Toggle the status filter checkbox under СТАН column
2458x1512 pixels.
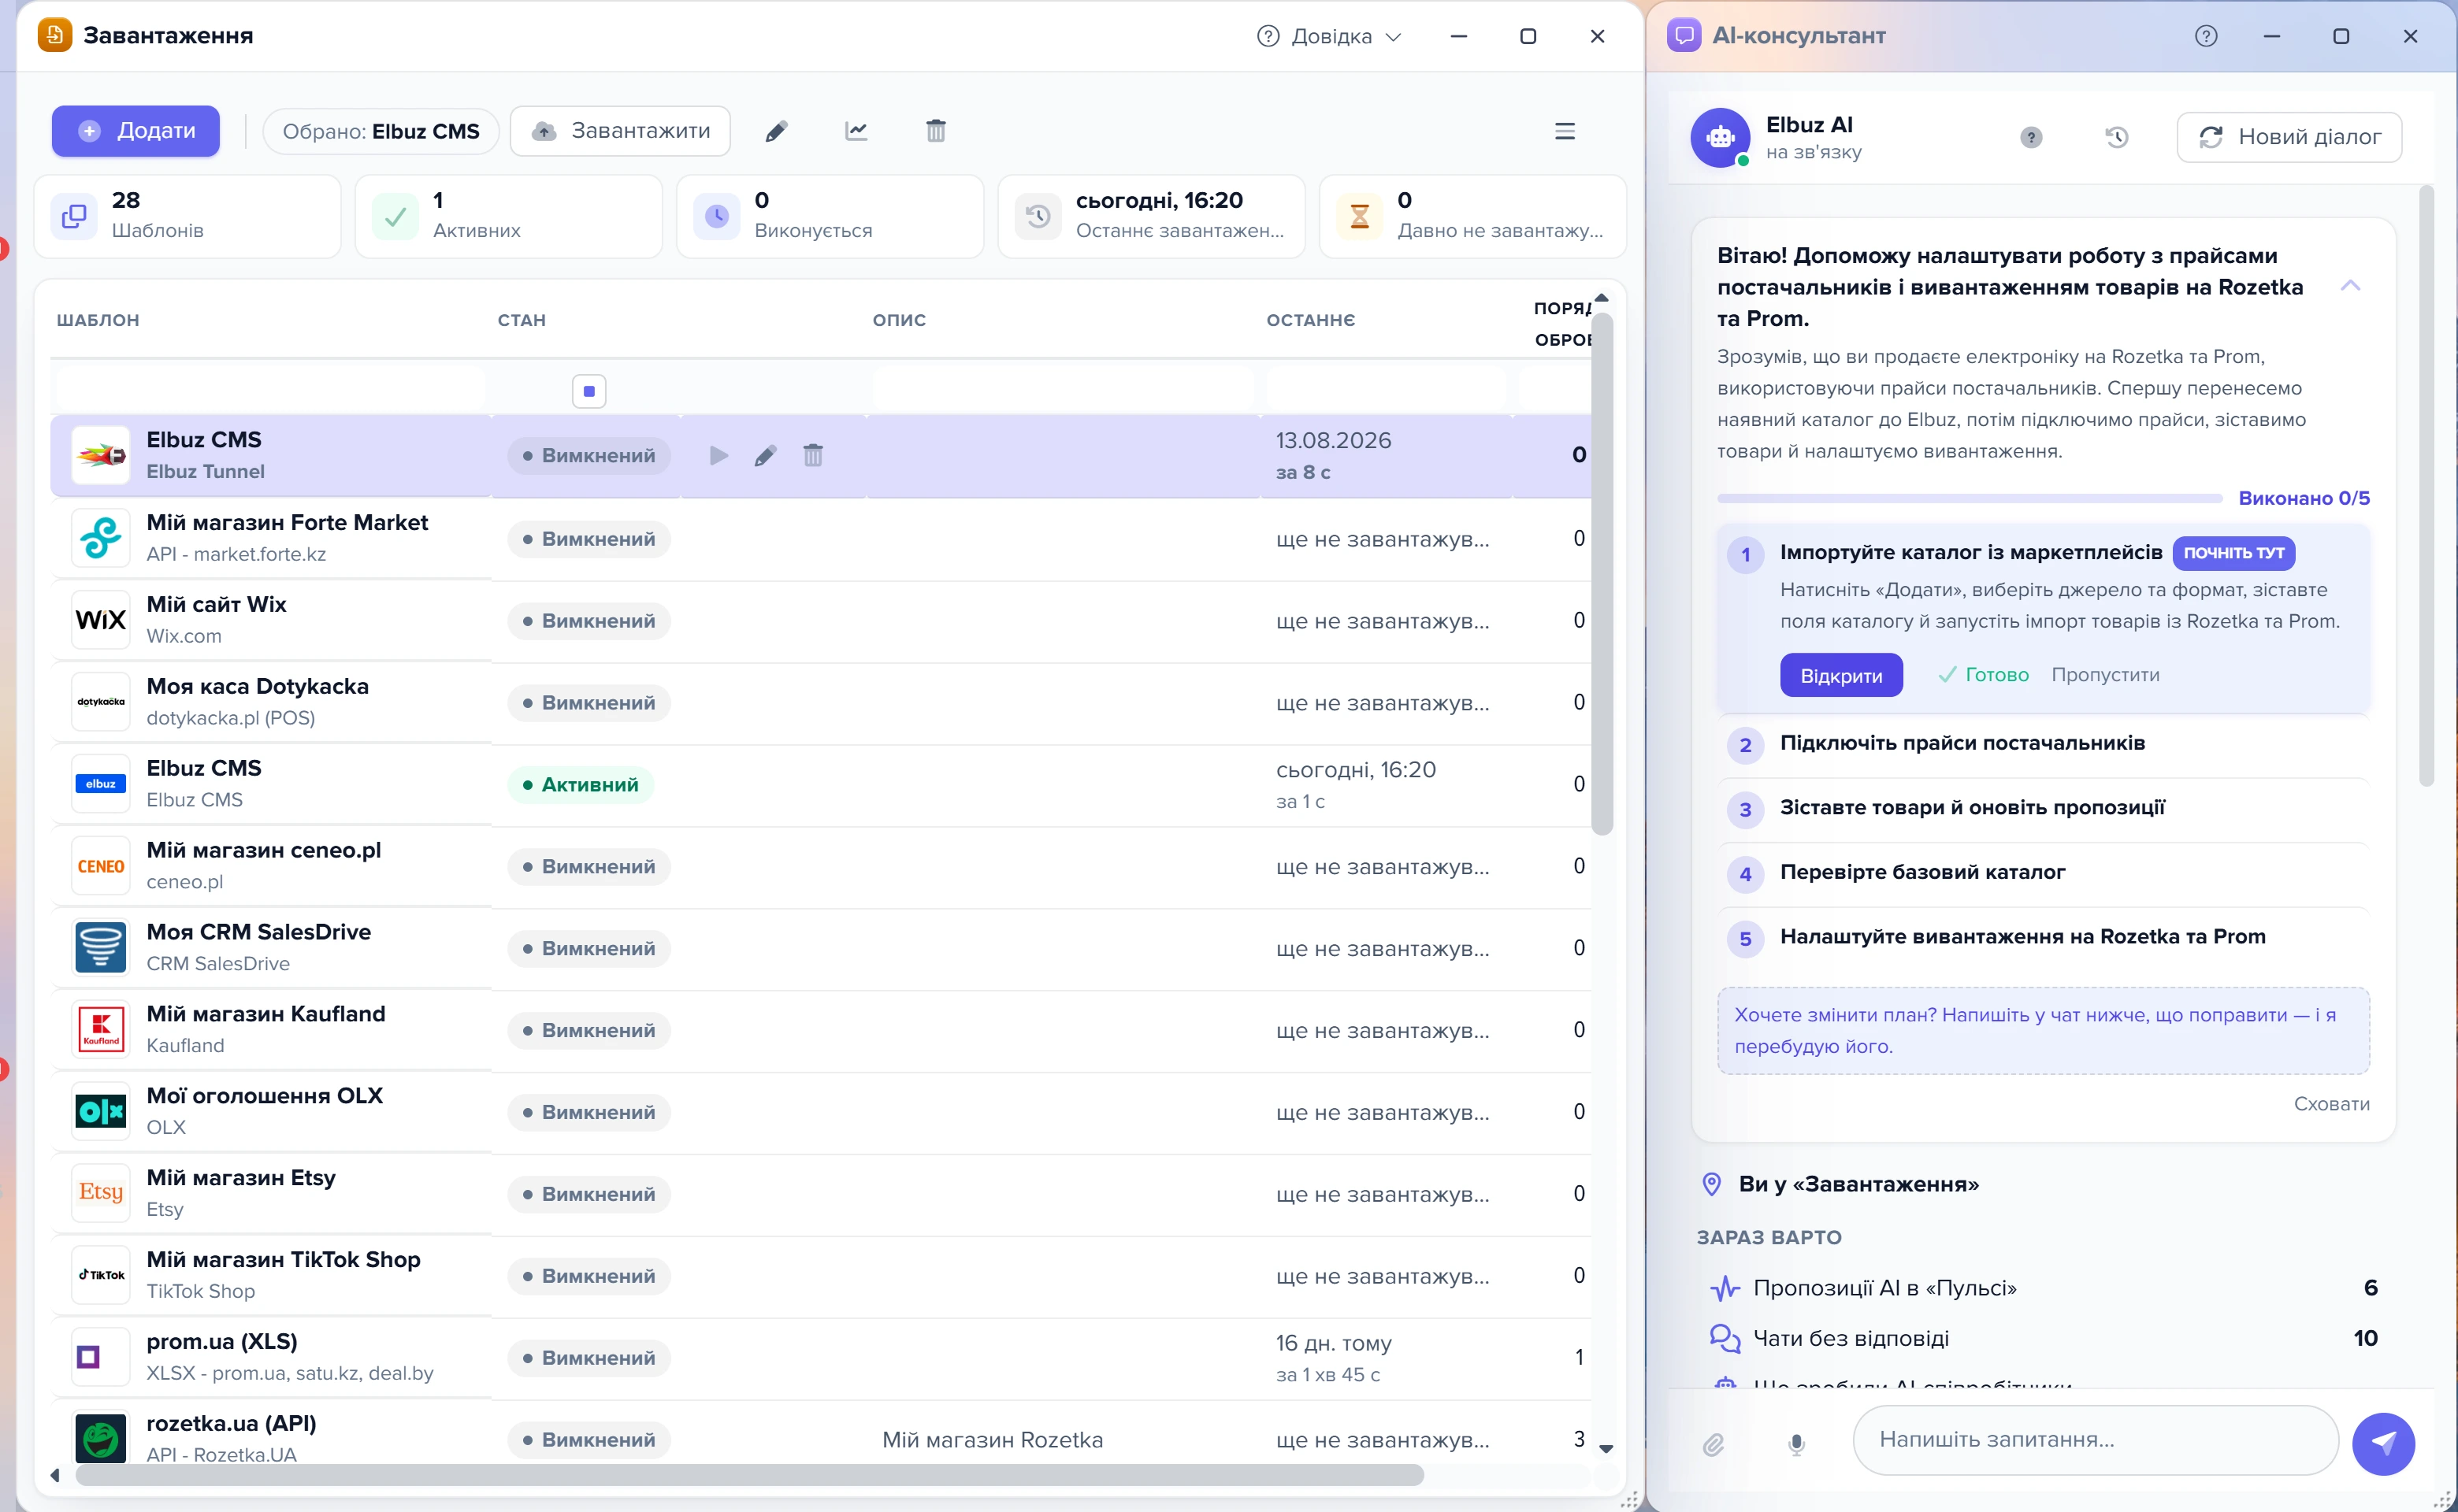[589, 391]
